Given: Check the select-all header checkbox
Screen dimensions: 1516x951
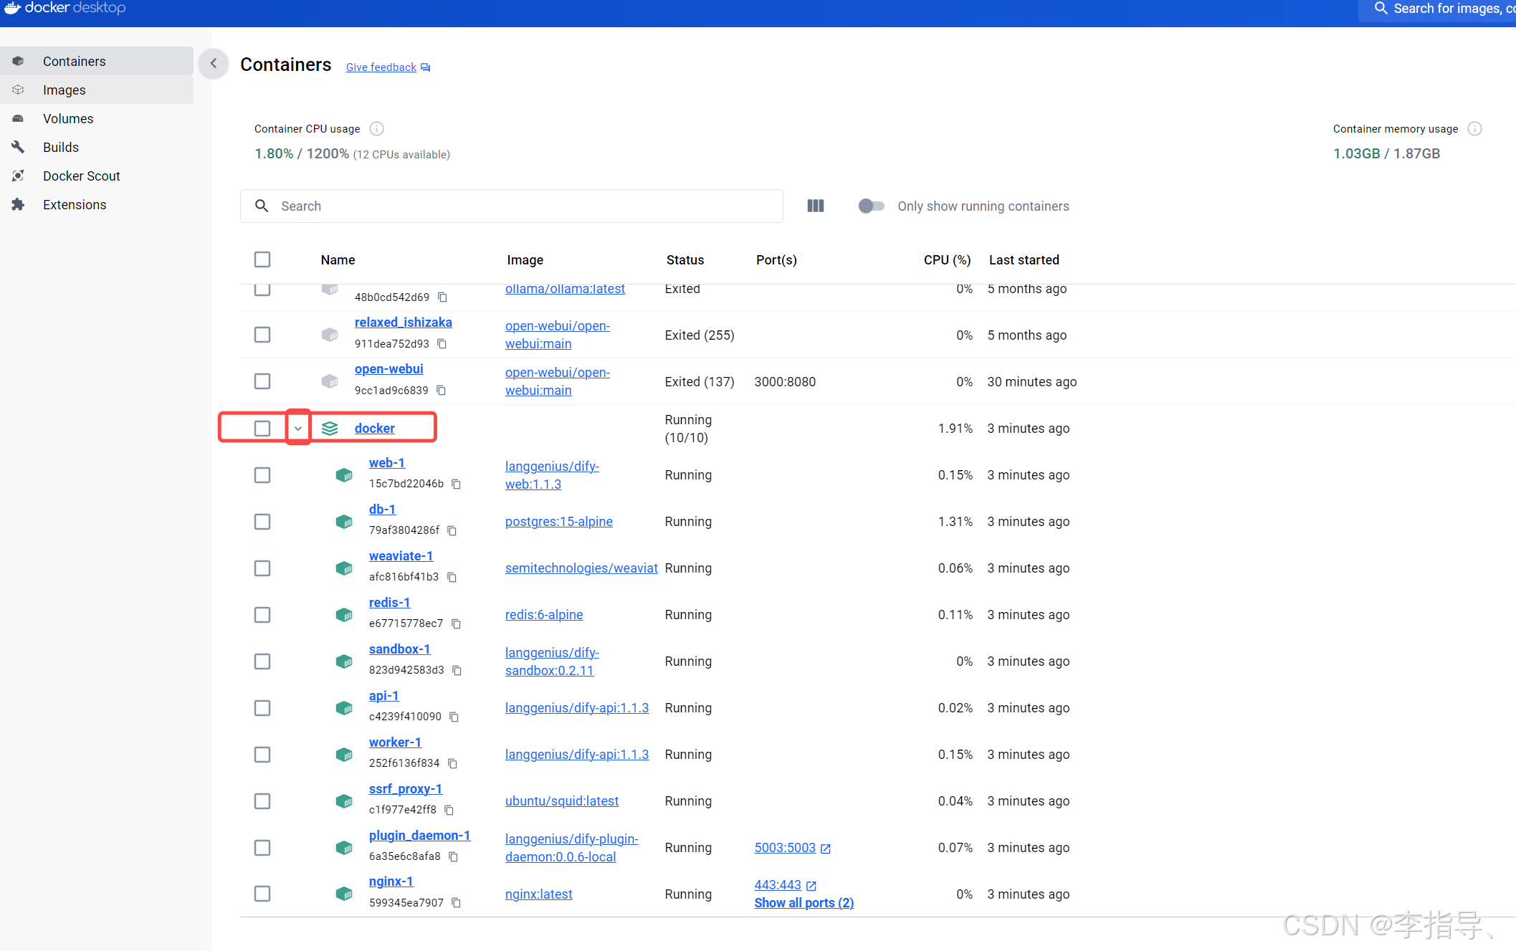Looking at the screenshot, I should click(x=262, y=259).
